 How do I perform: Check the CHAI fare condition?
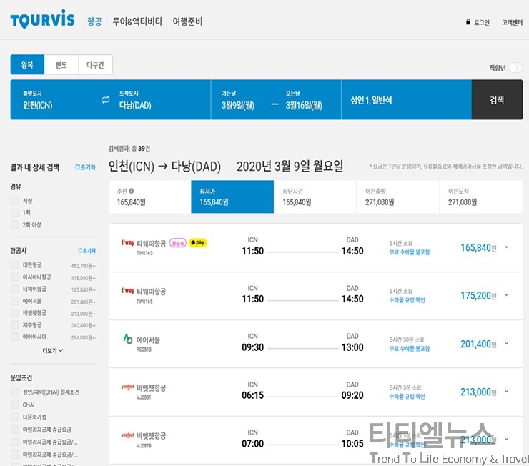pos(15,405)
